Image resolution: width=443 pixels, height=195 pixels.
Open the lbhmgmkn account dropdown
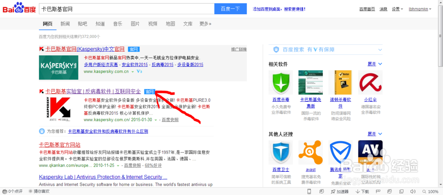(420, 9)
